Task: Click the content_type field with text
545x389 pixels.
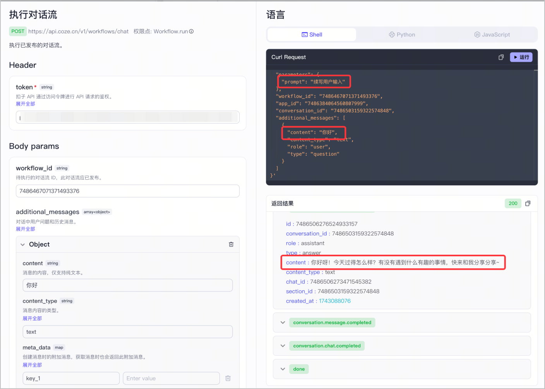Action: click(128, 332)
